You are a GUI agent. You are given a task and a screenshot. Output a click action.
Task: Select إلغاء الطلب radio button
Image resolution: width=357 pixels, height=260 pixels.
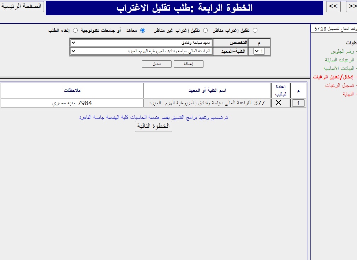[76, 30]
